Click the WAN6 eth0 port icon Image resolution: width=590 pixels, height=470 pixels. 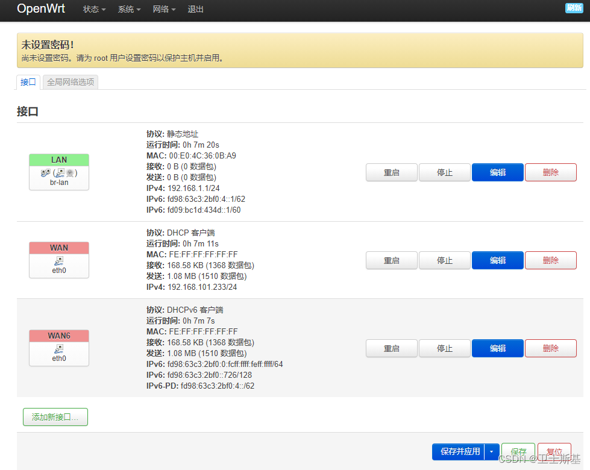tap(59, 348)
